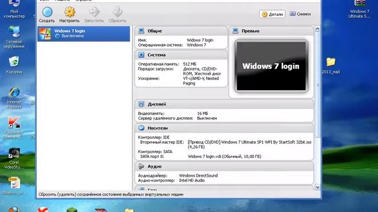
Task: Click the Создать (new VM) toolbar icon
Action: [47, 12]
